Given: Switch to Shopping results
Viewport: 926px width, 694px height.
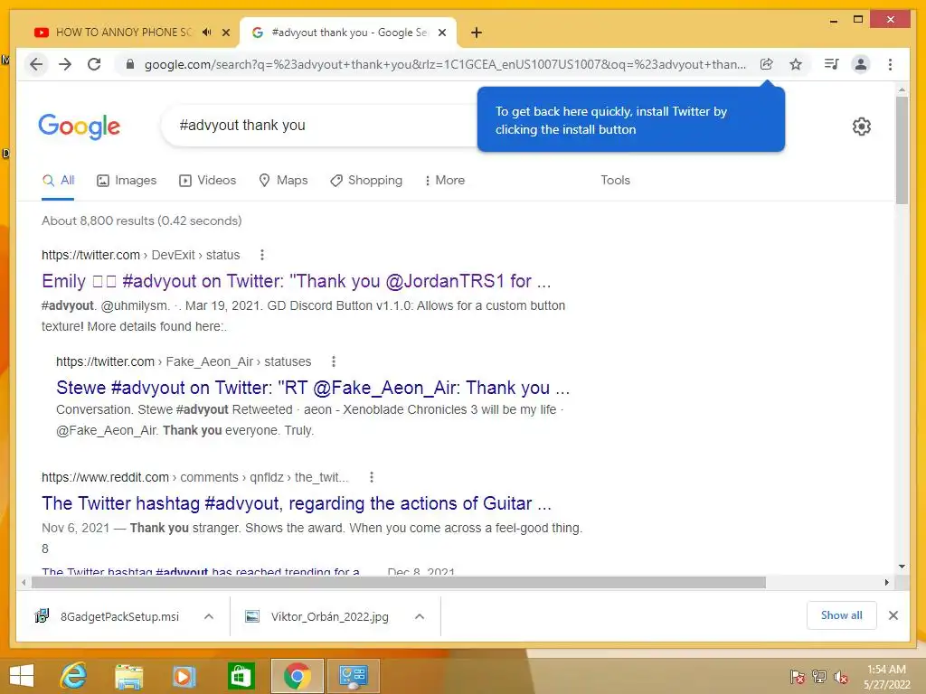Looking at the screenshot, I should (366, 181).
